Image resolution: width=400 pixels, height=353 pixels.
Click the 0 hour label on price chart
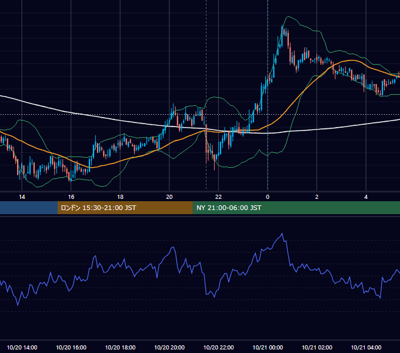pos(268,197)
